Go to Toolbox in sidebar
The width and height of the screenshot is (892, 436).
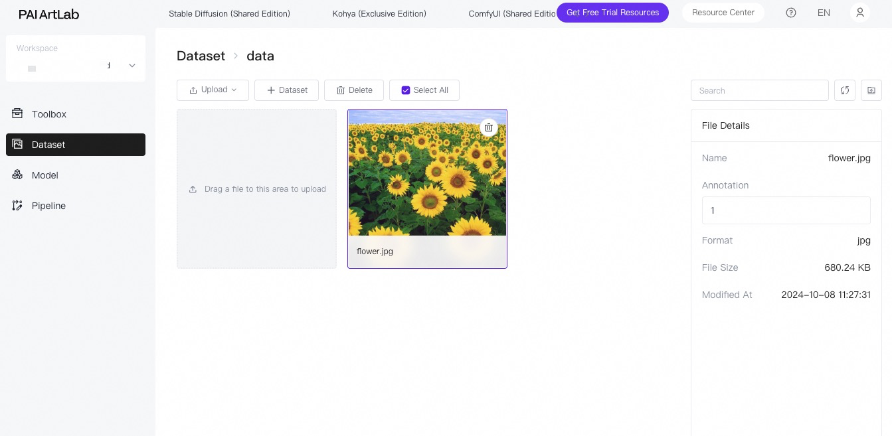pos(76,114)
